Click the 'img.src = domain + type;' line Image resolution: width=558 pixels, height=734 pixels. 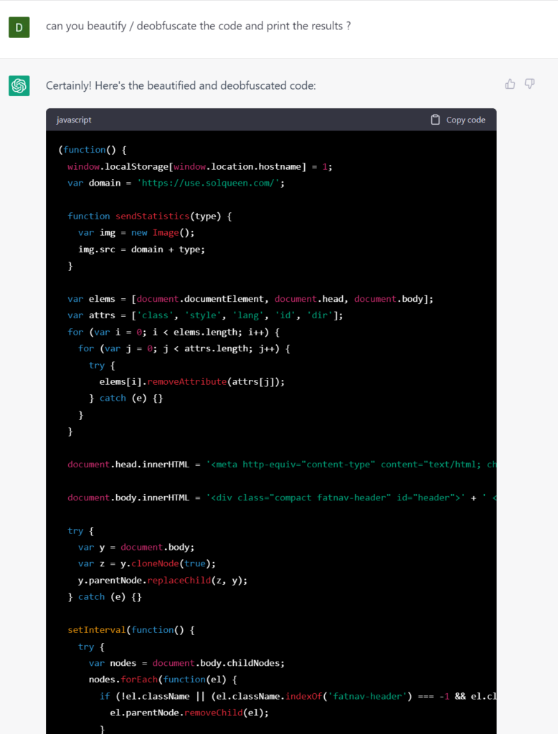pyautogui.click(x=141, y=249)
